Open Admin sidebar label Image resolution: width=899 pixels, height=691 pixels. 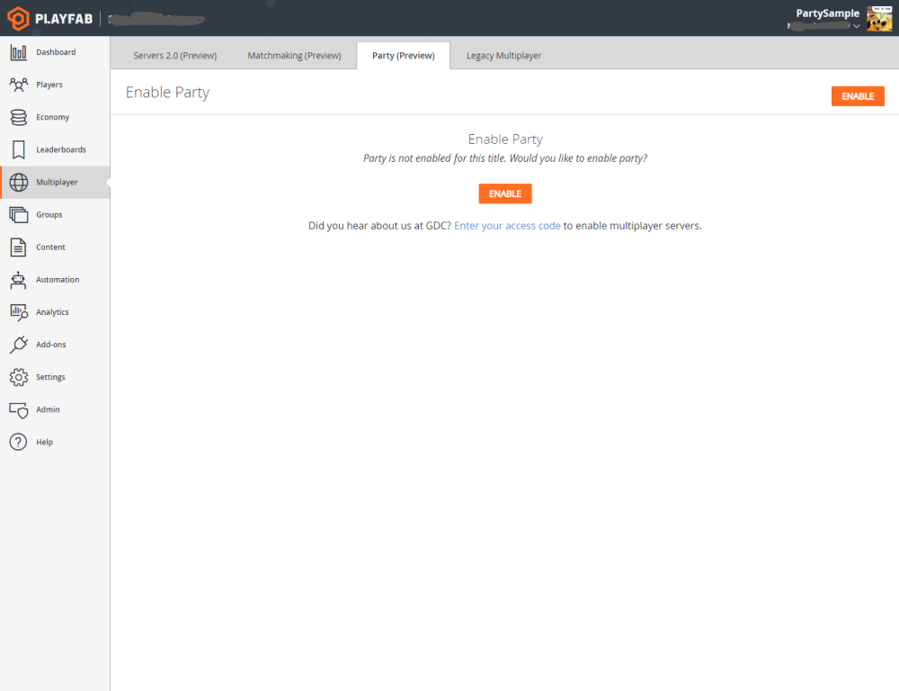48,409
